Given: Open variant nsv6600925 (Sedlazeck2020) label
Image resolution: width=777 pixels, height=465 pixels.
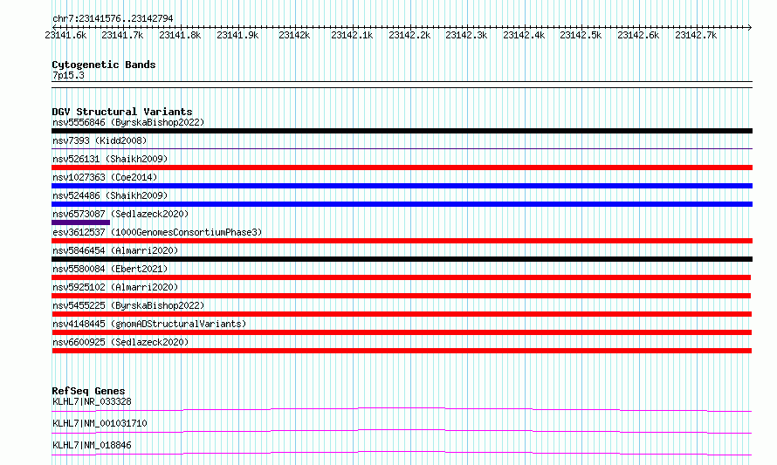Looking at the screenshot, I should (x=120, y=343).
